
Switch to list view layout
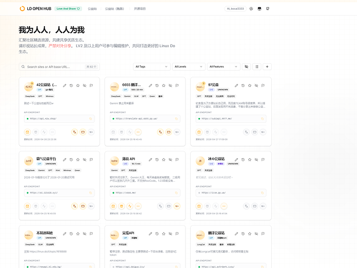tap(257, 66)
